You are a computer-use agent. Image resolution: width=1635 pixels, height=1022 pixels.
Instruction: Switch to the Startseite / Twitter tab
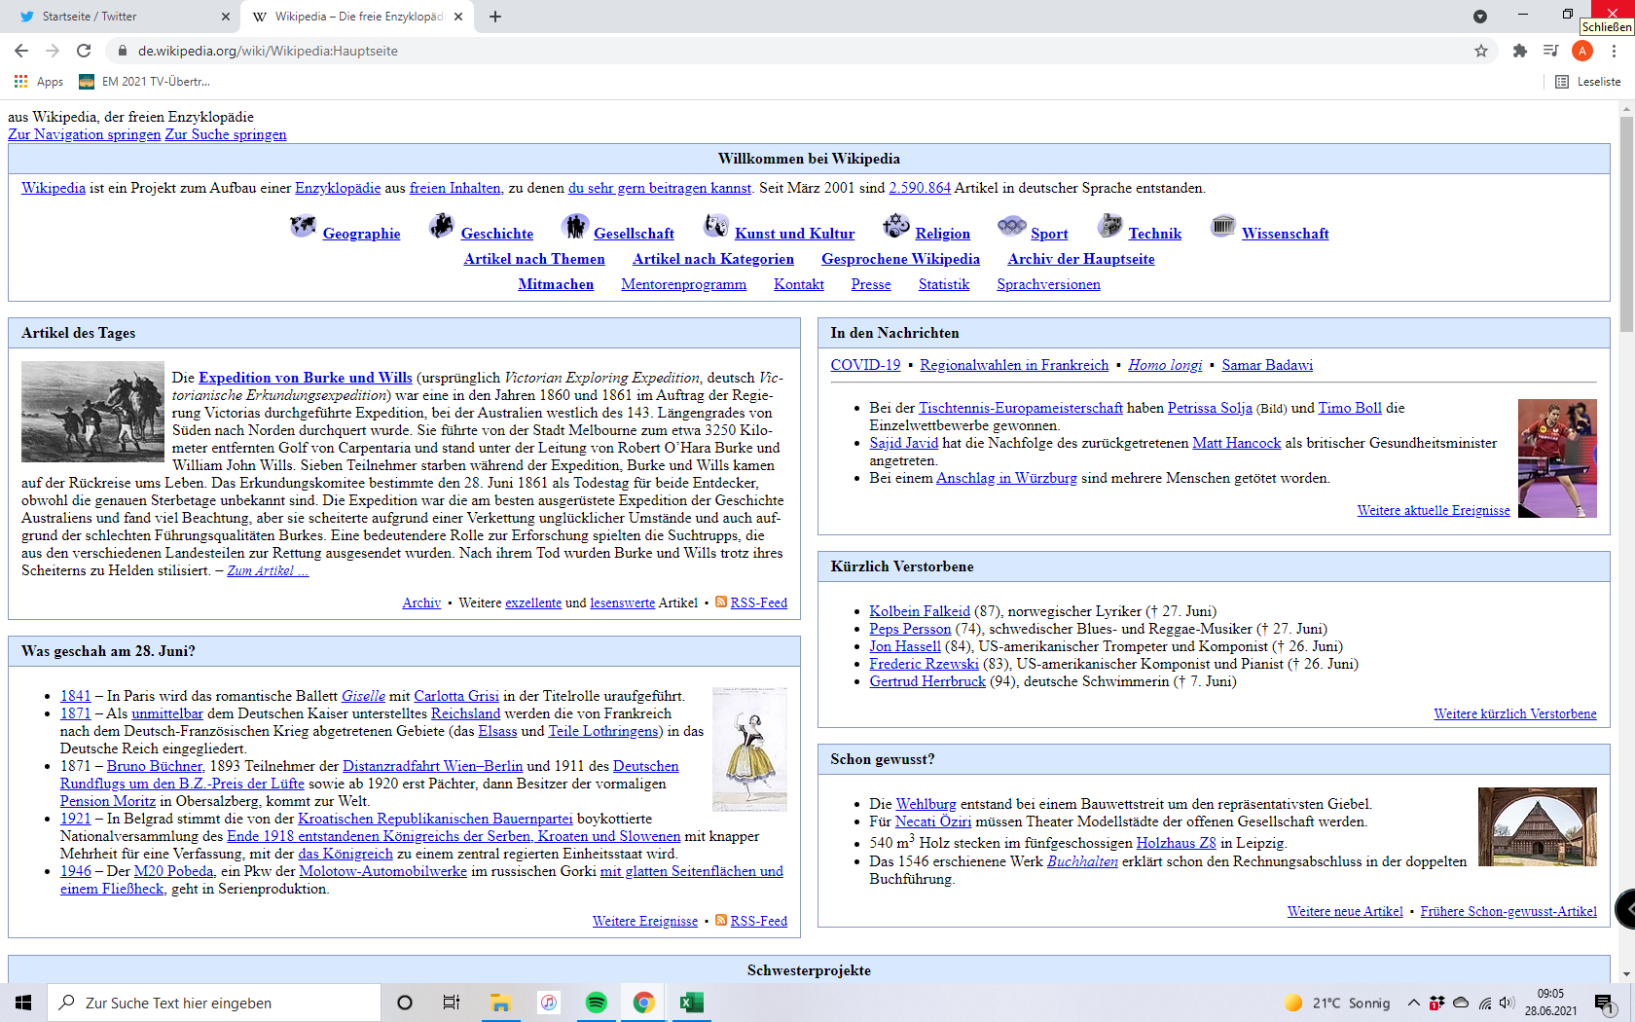(120, 17)
